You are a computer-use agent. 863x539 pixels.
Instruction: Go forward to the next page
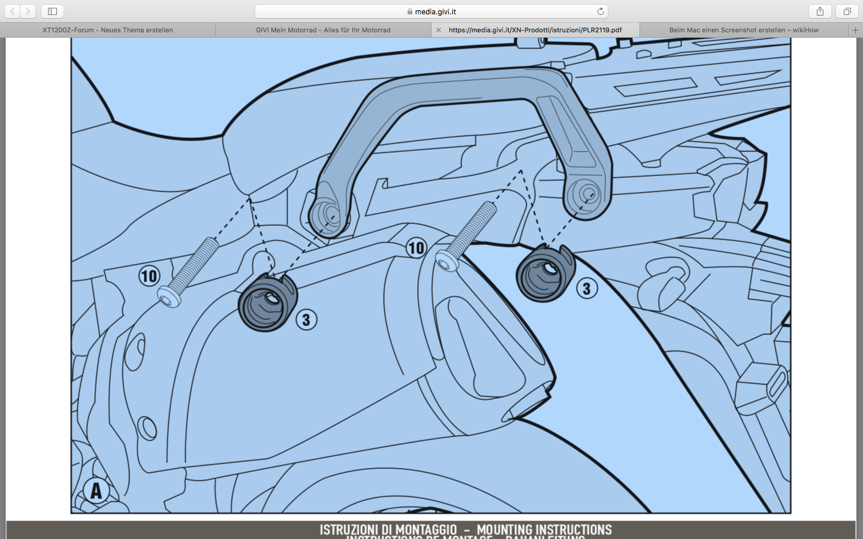pyautogui.click(x=28, y=11)
